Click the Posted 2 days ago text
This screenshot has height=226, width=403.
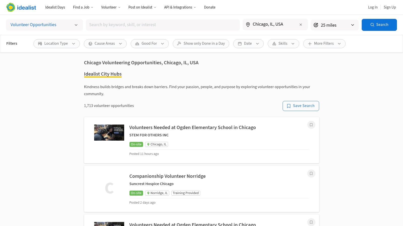coord(142,203)
